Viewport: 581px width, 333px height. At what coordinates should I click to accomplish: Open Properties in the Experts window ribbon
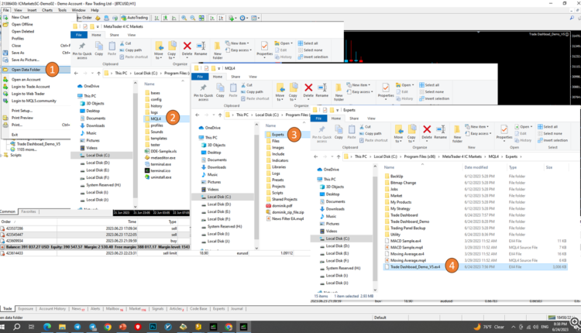[x=504, y=129]
